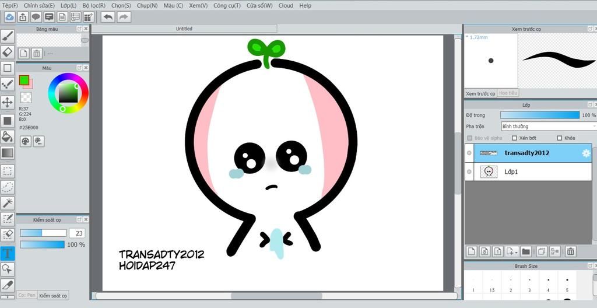Click the brush opacity slider at 100 %
The height and width of the screenshot is (308, 597).
pyautogui.click(x=42, y=244)
